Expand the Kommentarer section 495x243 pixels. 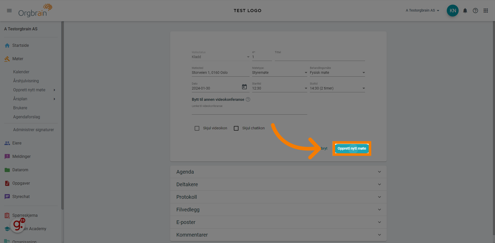pos(278,235)
